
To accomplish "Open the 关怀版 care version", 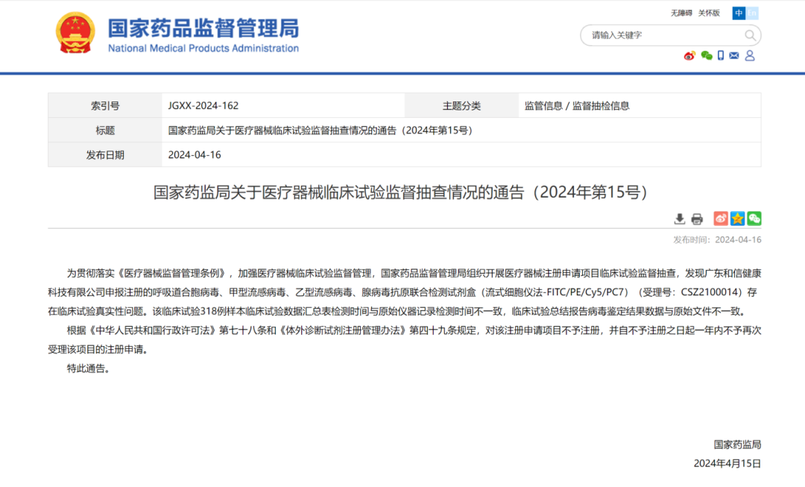I will pyautogui.click(x=710, y=13).
